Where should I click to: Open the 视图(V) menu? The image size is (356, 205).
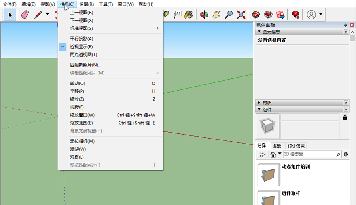click(48, 4)
